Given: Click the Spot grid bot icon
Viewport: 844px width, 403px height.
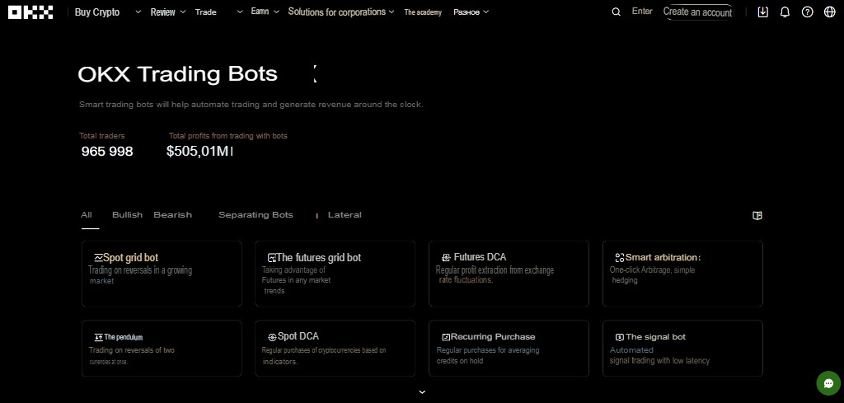Looking at the screenshot, I should click(x=98, y=258).
